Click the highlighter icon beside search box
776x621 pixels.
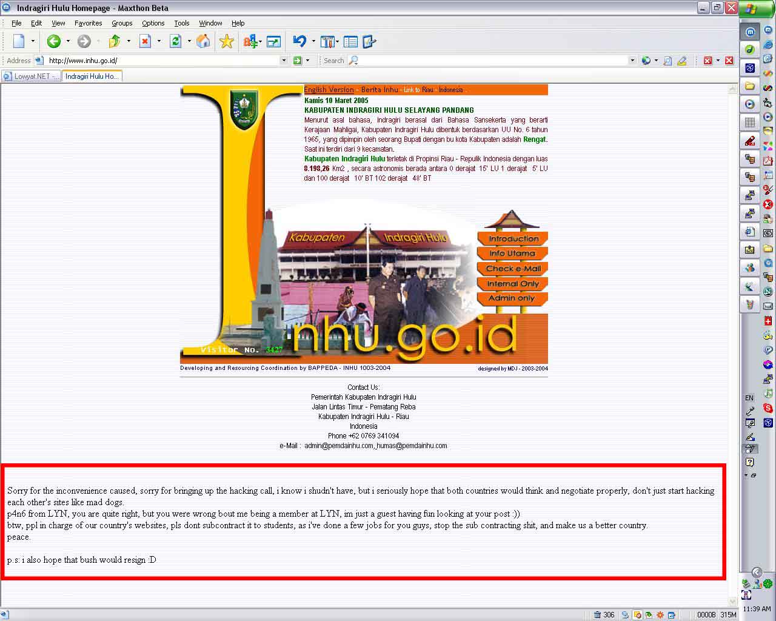(682, 61)
